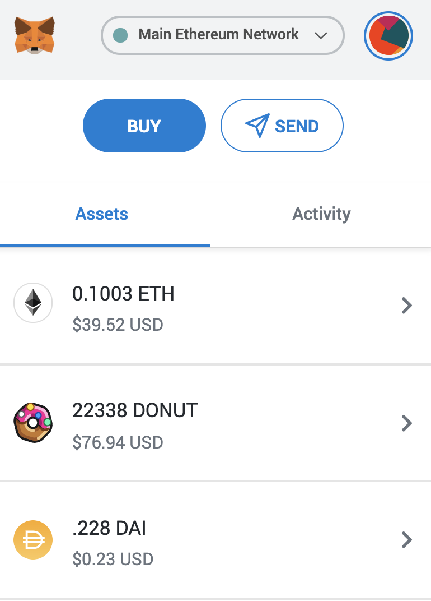Viewport: 431px width, 601px height.
Task: Click the MetaMask fox logo
Action: (x=35, y=35)
